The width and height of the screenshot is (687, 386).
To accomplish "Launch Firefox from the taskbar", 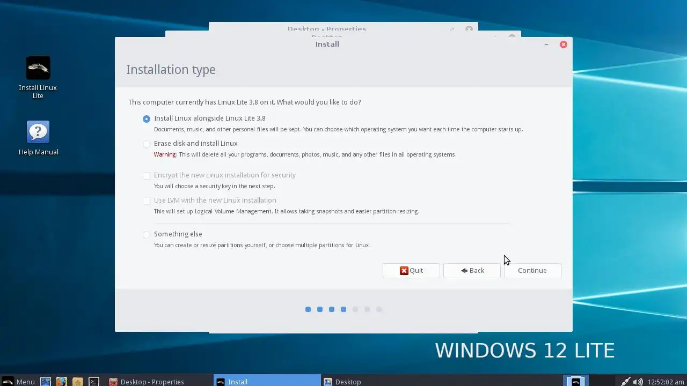I will (62, 381).
